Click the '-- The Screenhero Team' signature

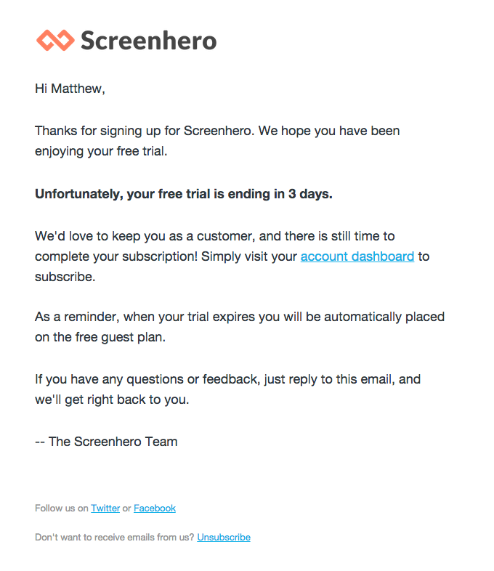pyautogui.click(x=106, y=442)
